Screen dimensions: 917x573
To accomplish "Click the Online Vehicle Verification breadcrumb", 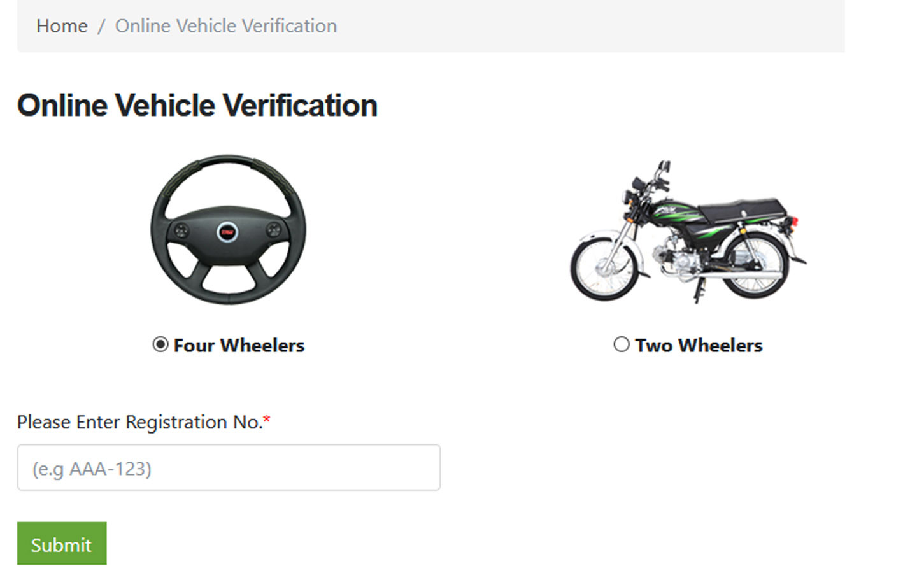I will [x=225, y=26].
